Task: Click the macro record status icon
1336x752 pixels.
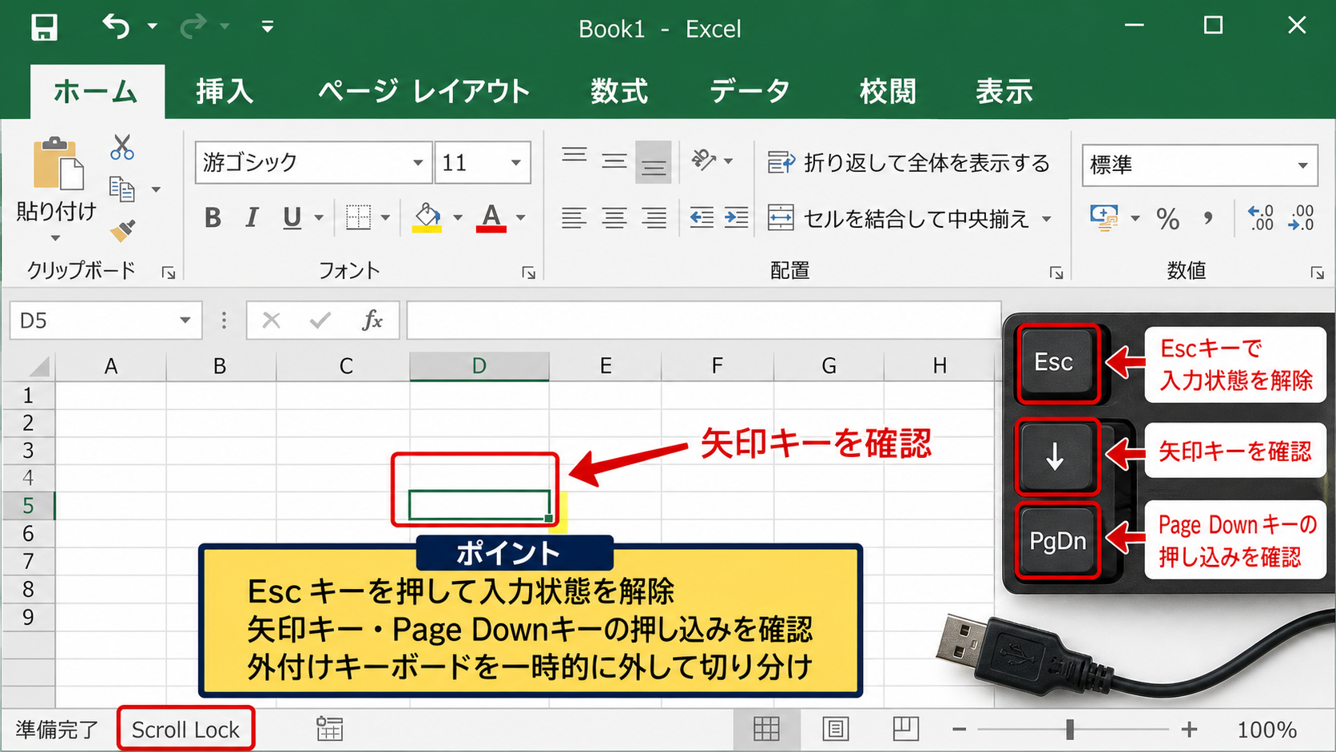Action: coord(329,729)
